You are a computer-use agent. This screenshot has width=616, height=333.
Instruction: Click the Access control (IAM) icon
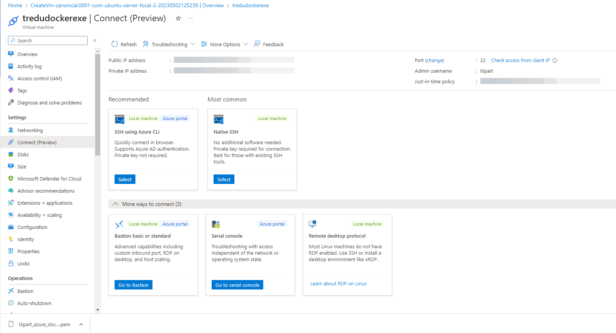click(11, 78)
